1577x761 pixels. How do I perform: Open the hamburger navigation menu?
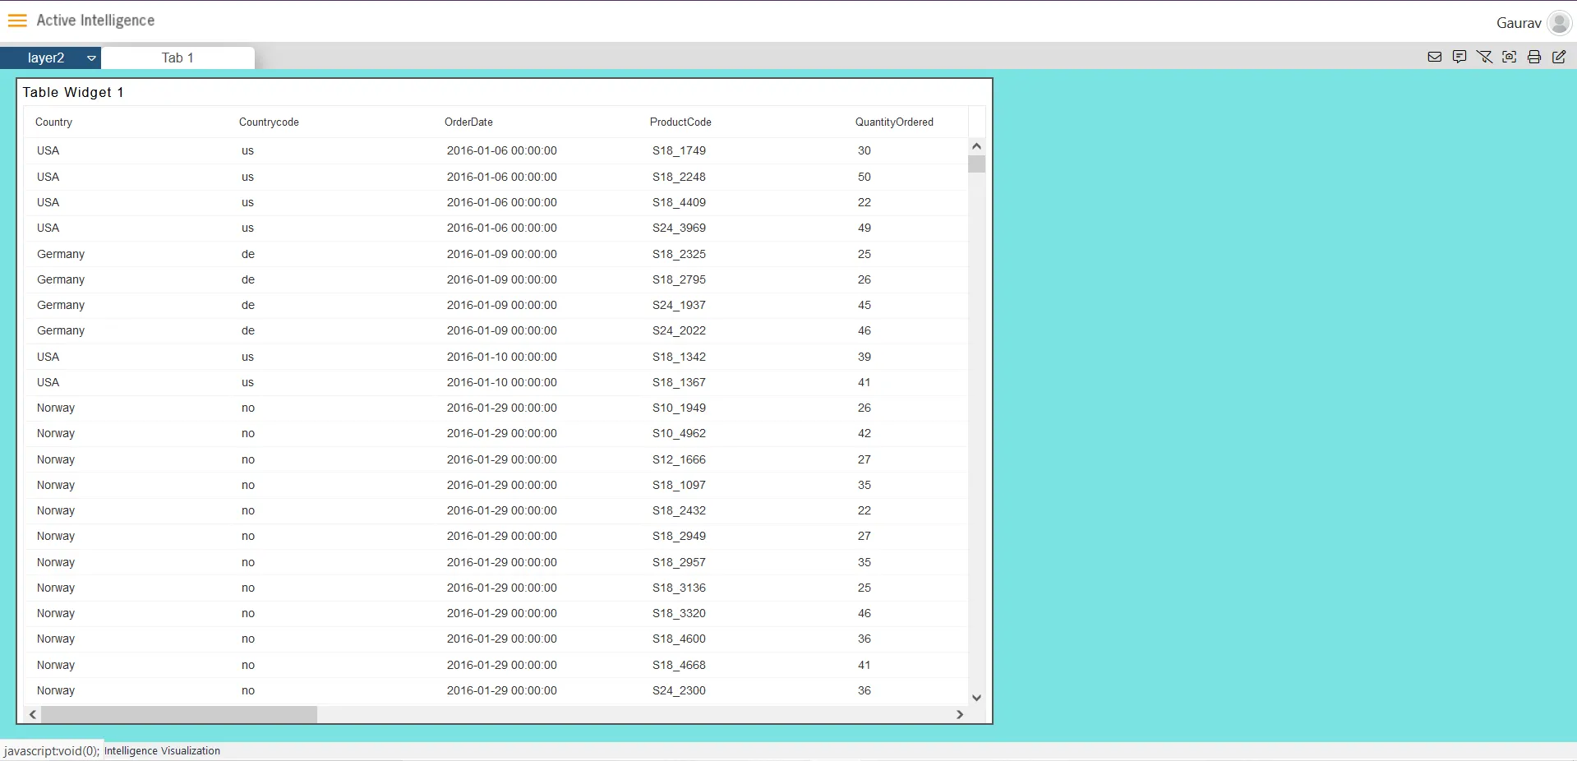click(x=17, y=21)
